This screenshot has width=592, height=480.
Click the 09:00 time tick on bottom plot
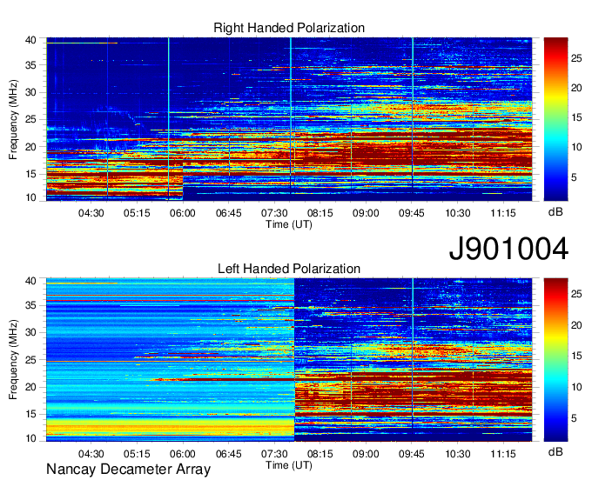pos(366,454)
